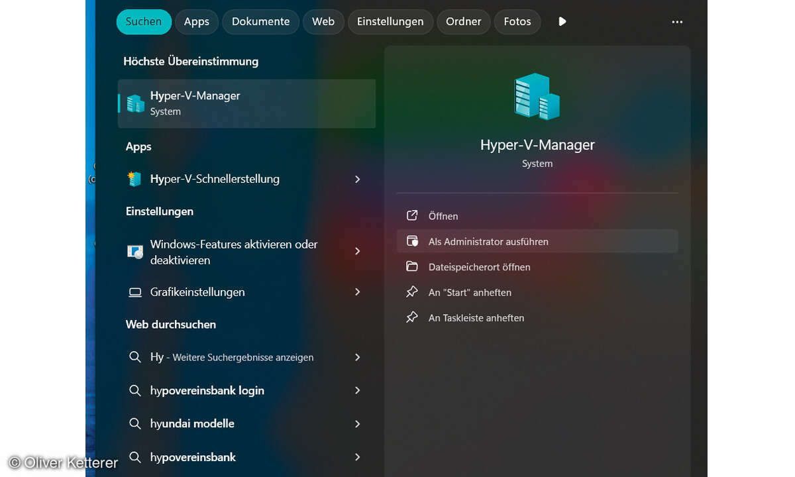This screenshot has width=795, height=477.
Task: Expand the Hy web result chevron
Action: 358,357
